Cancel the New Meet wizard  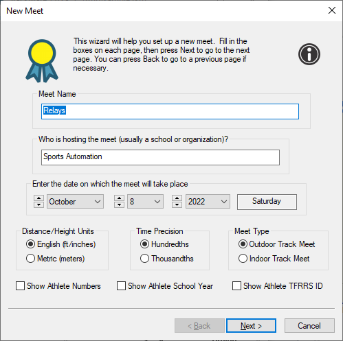pos(309,326)
